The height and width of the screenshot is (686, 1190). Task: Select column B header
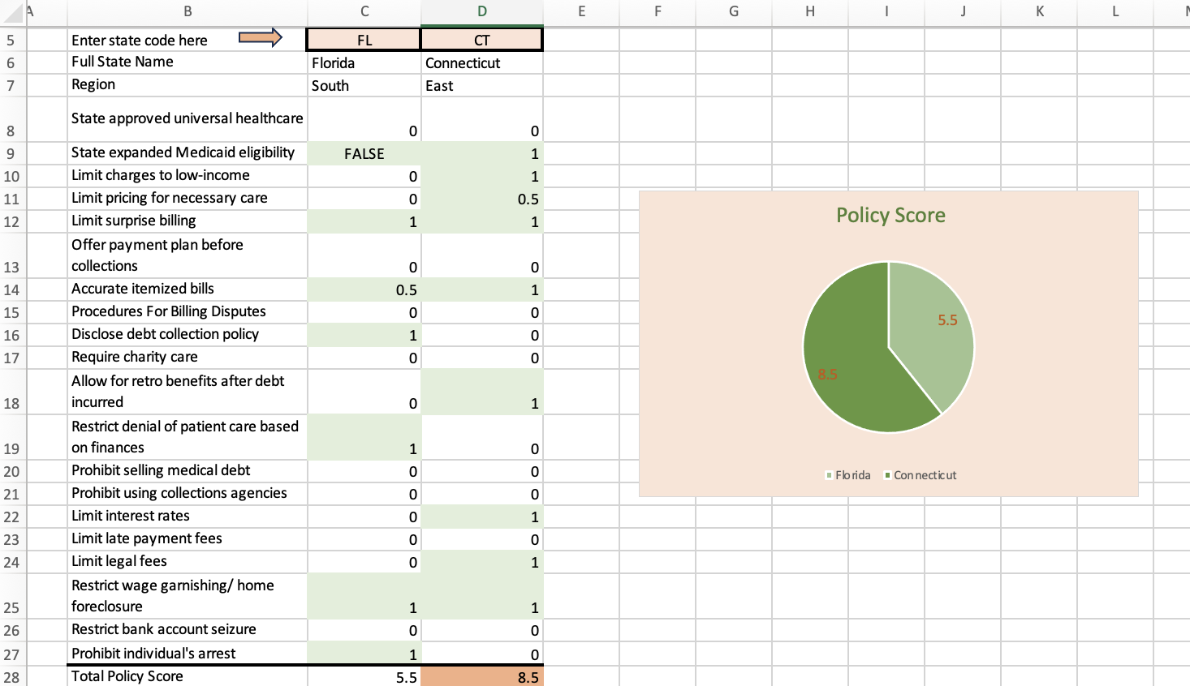(188, 11)
